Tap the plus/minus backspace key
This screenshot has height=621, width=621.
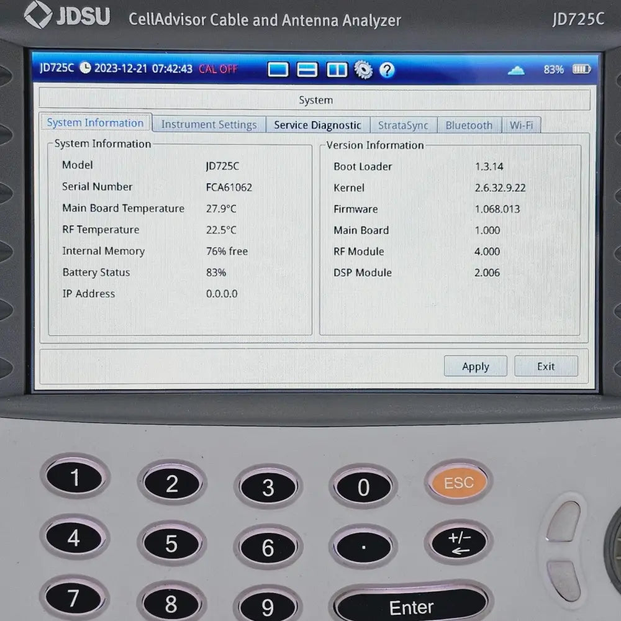[x=459, y=543]
